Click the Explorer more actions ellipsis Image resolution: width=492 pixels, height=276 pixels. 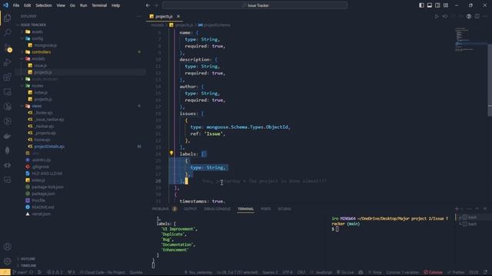(138, 16)
